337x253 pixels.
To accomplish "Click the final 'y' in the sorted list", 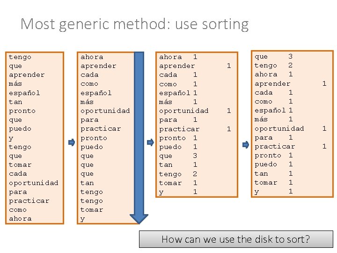I will click(x=82, y=219).
